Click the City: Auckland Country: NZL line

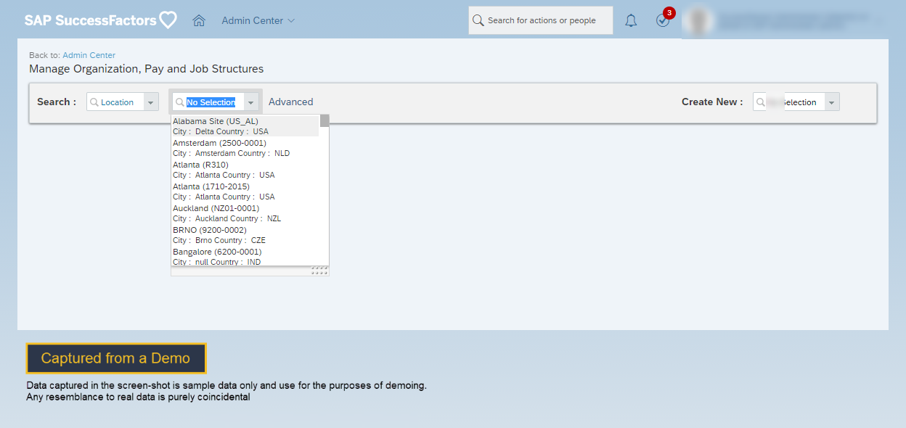(x=226, y=218)
